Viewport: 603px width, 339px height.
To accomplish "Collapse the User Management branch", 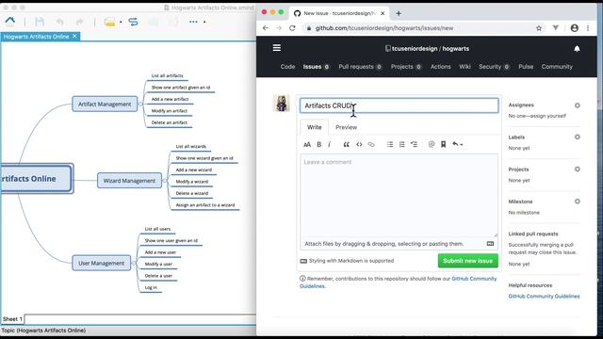I will pyautogui.click(x=134, y=264).
